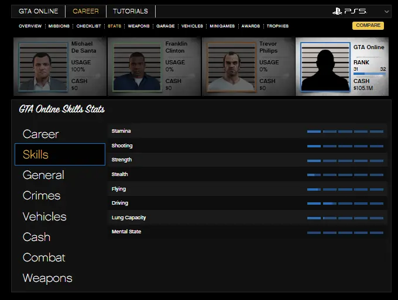Viewport: 398px width, 300px height.
Task: Select Michael De Santa mugshot portrait
Action: click(x=43, y=67)
